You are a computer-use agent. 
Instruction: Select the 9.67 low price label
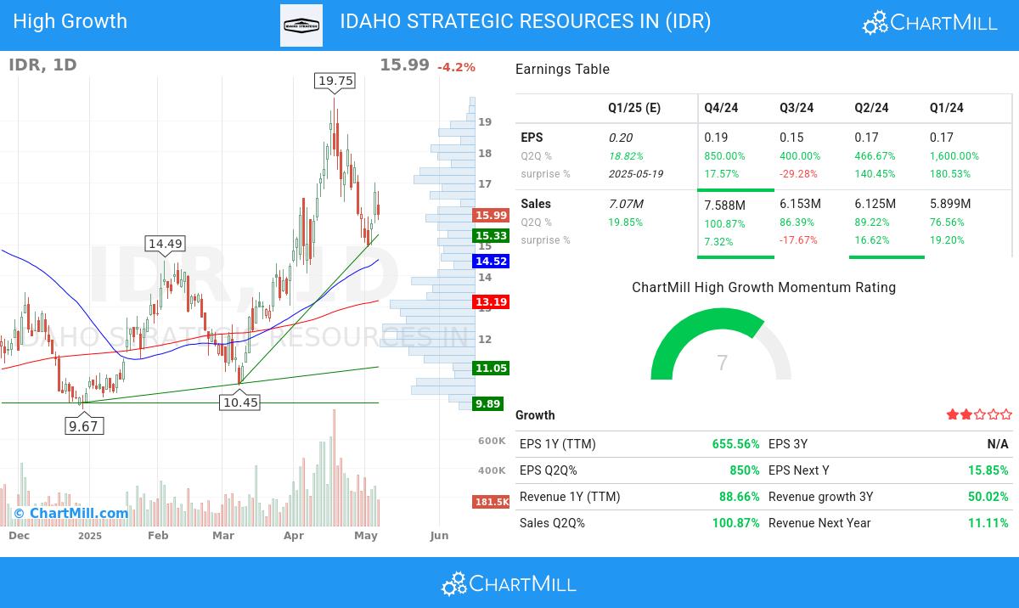(x=84, y=426)
